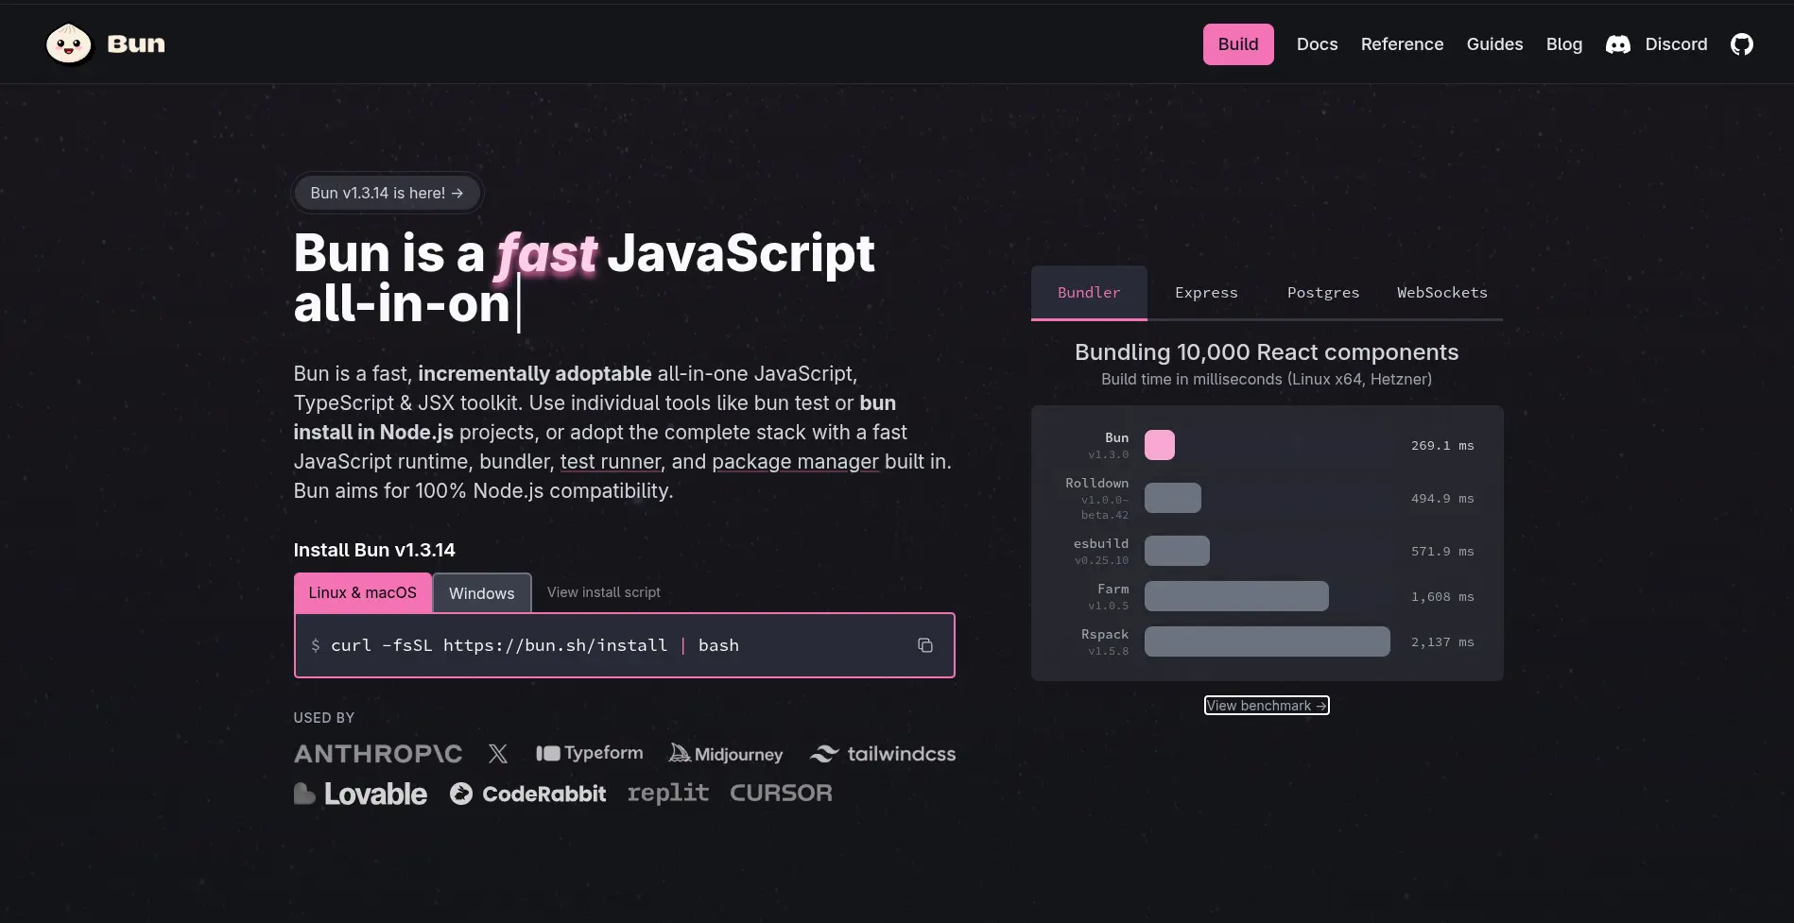This screenshot has height=923, width=1794.
Task: Click the CodeRabbit logo
Action: (x=528, y=794)
